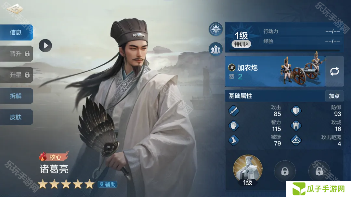Switch to the 信息 info tab

click(x=16, y=33)
